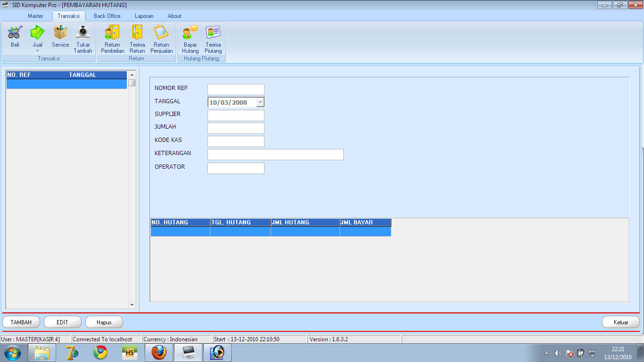Open the HS application in taskbar

click(x=130, y=353)
